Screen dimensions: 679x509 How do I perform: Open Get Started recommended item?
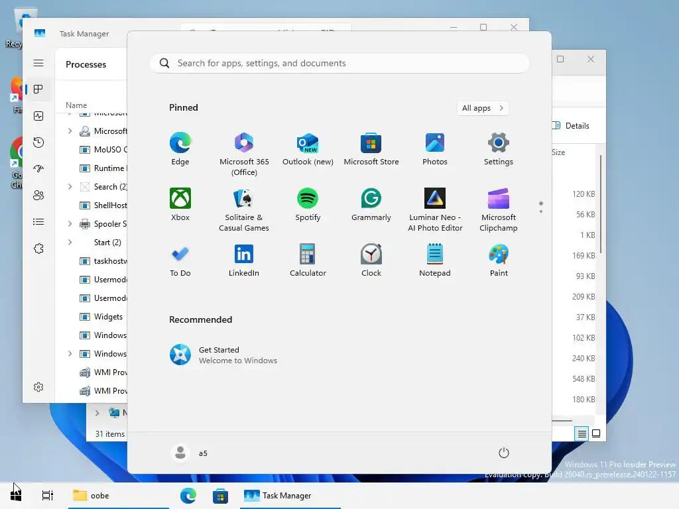223,355
